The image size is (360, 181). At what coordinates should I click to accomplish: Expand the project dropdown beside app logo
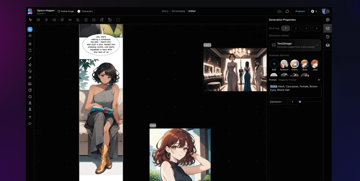34,11
